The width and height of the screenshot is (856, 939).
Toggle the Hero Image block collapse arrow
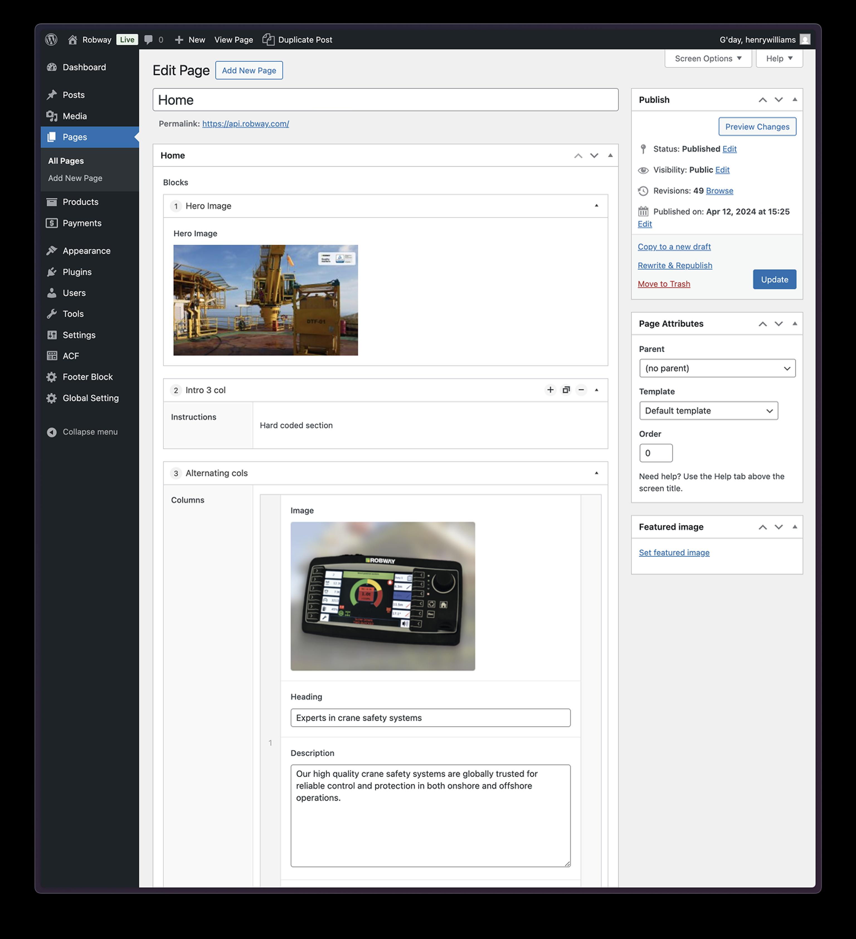(596, 206)
